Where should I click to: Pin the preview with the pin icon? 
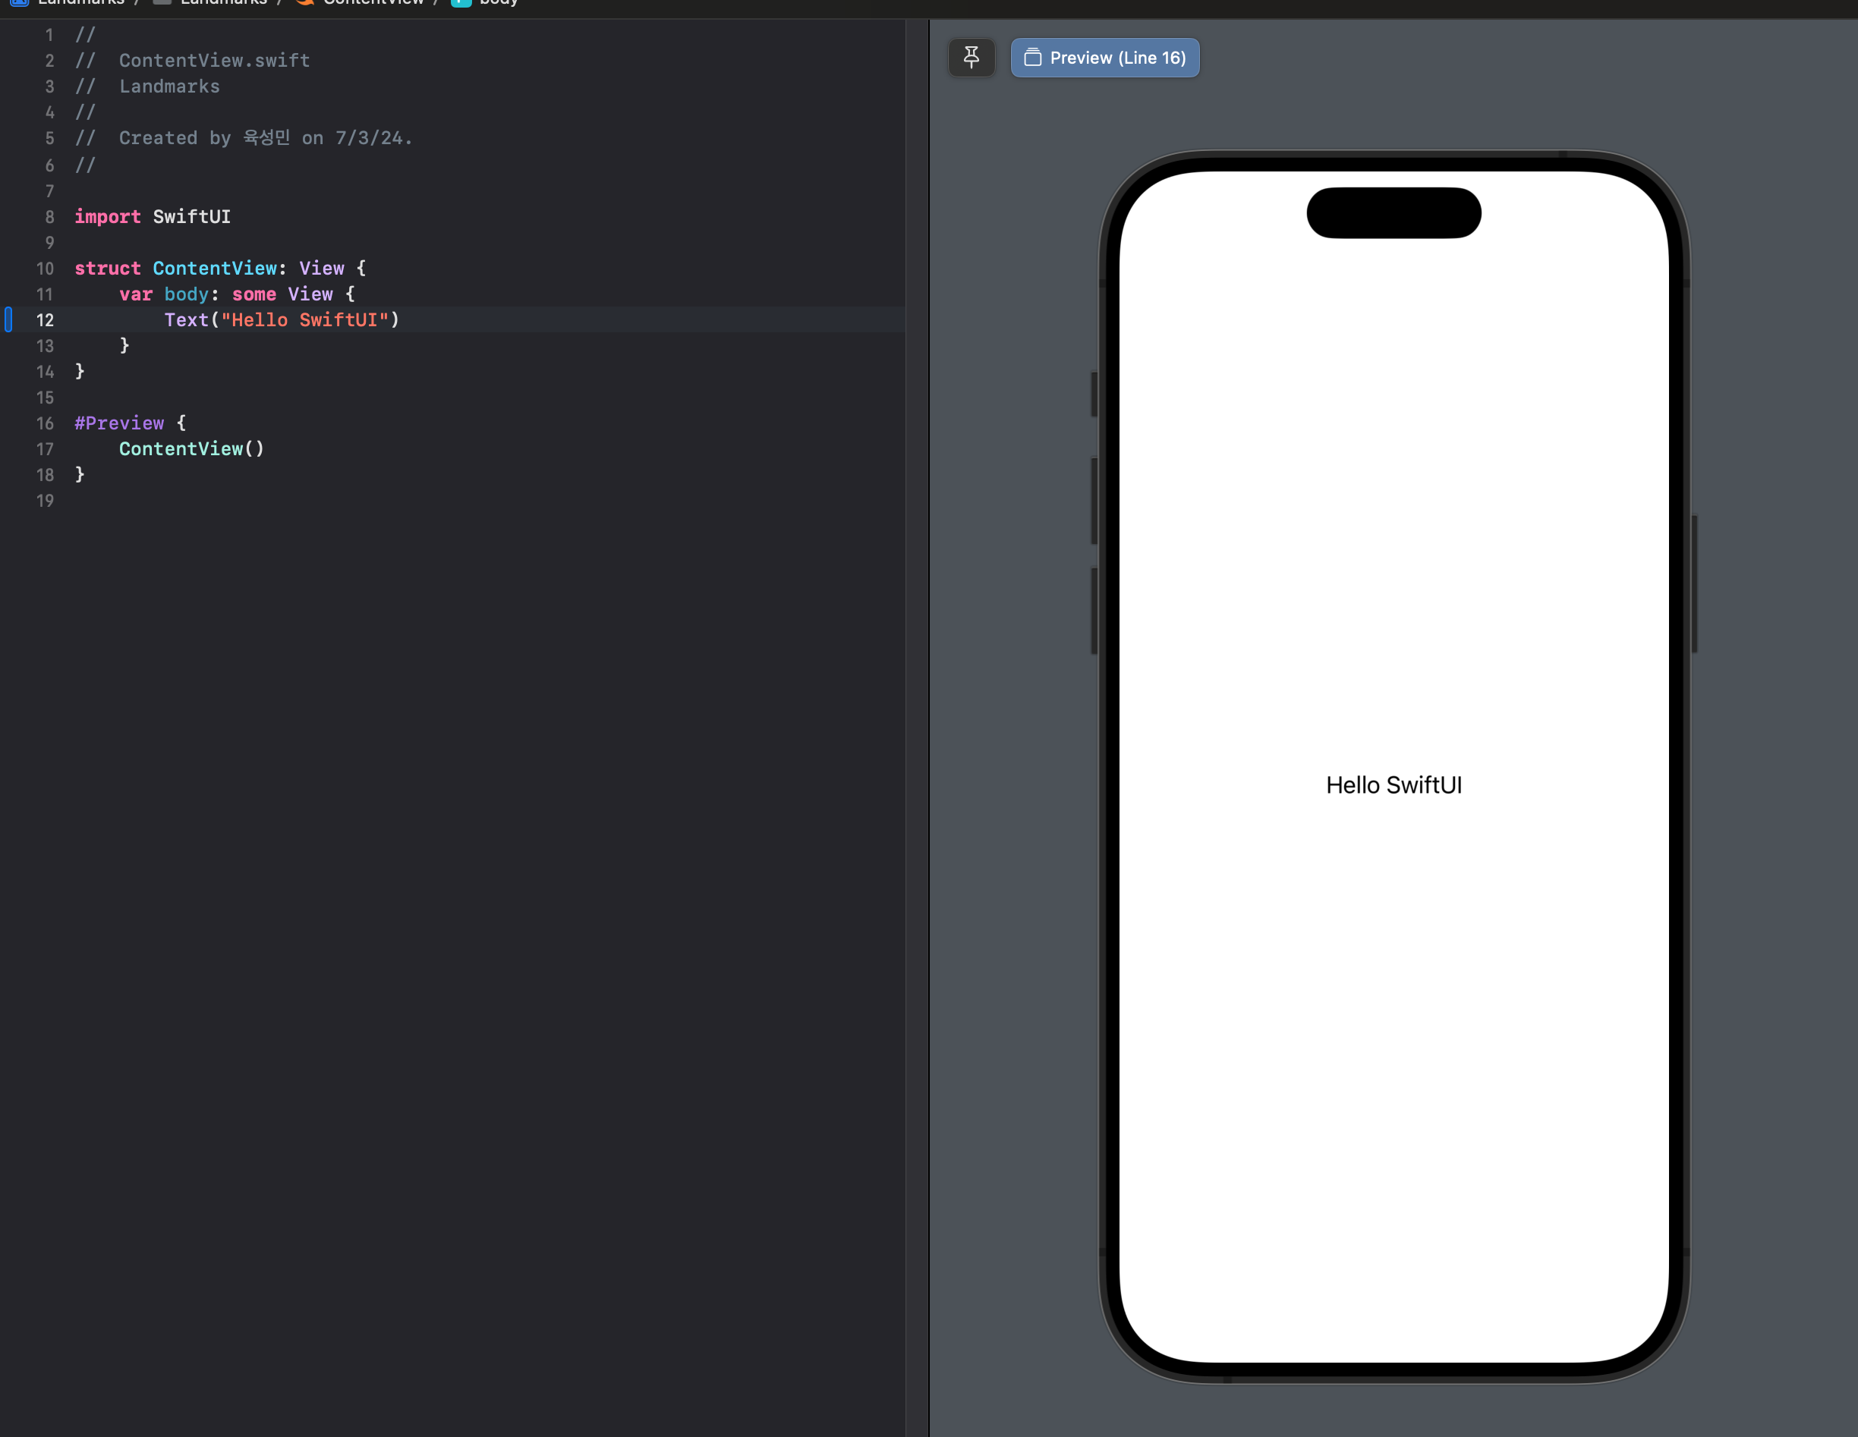971,58
